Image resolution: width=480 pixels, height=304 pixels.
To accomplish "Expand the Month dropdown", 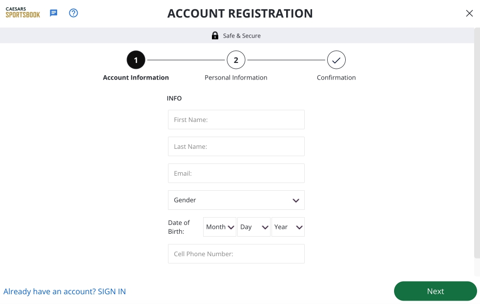I will point(219,227).
